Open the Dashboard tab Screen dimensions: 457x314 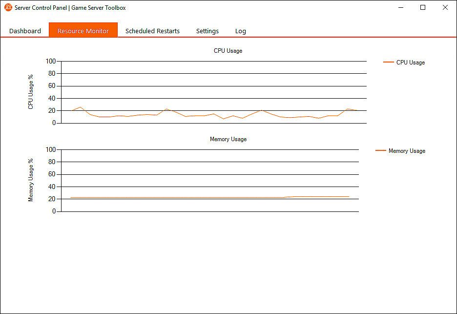coord(25,31)
